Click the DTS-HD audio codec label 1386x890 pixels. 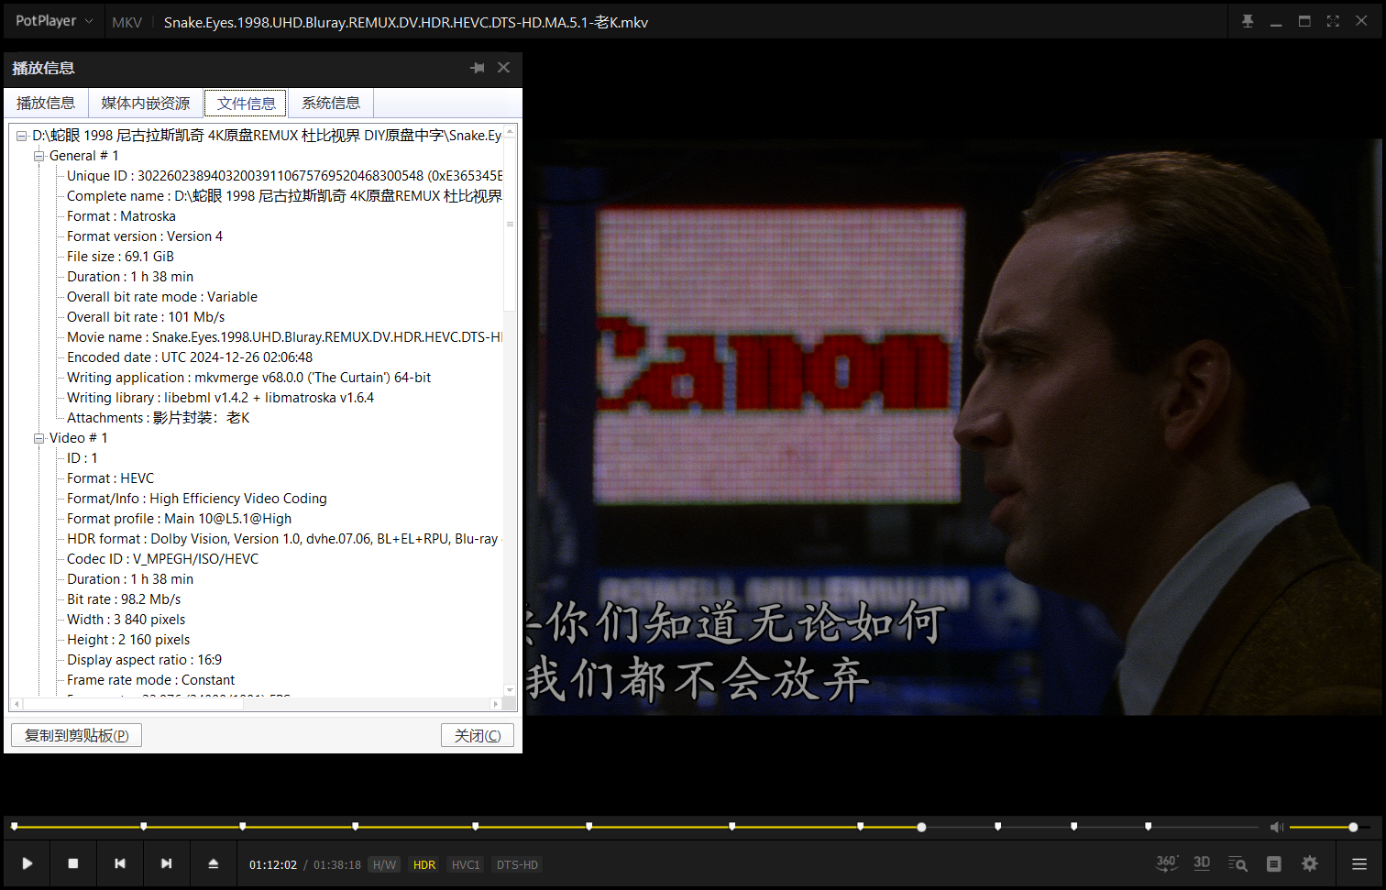[517, 864]
